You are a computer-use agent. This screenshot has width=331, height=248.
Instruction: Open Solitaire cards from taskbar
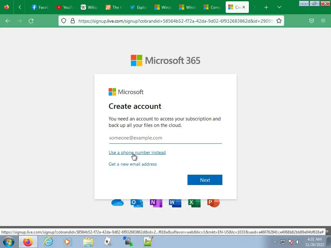point(108,242)
